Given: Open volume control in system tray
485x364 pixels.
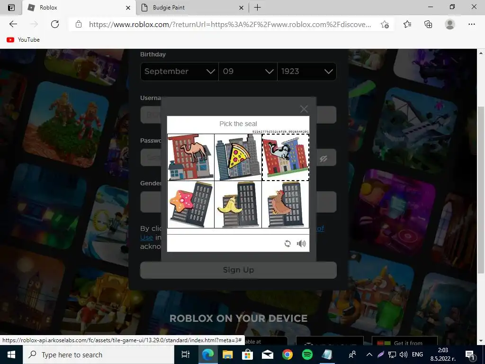Looking at the screenshot, I should click(404, 355).
